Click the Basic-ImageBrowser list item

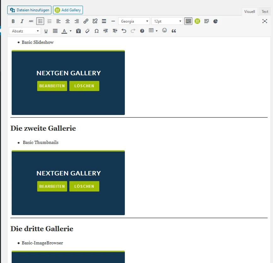[x=42, y=243]
